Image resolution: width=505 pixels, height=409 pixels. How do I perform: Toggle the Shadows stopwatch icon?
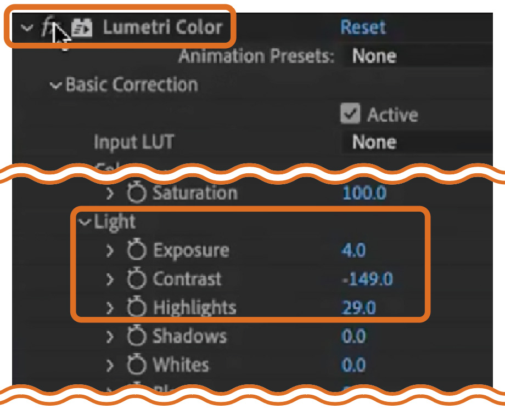(137, 336)
